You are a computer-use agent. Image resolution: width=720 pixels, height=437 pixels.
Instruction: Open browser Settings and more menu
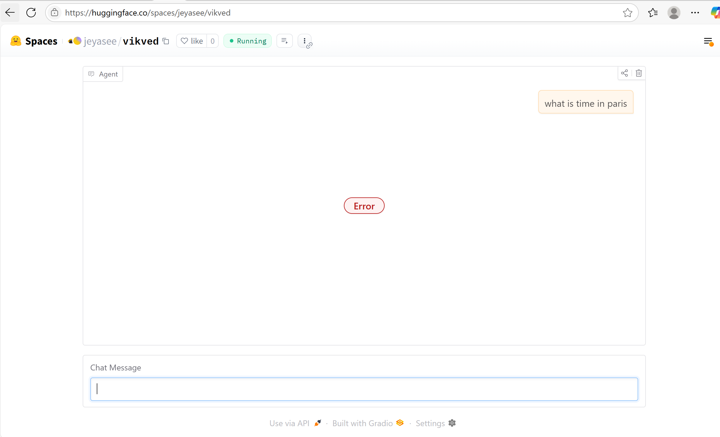(x=695, y=13)
